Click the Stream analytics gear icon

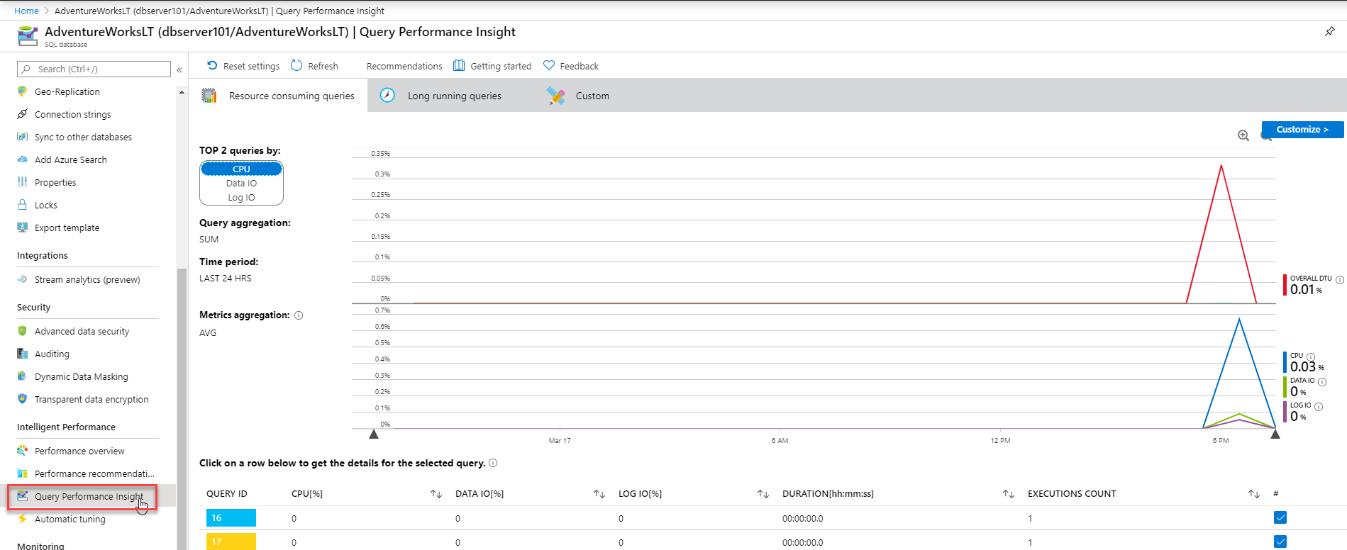[x=23, y=279]
